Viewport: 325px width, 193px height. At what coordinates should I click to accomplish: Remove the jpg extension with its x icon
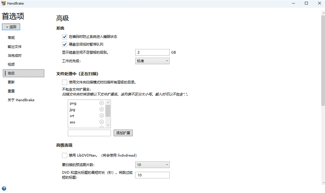click(x=102, y=109)
